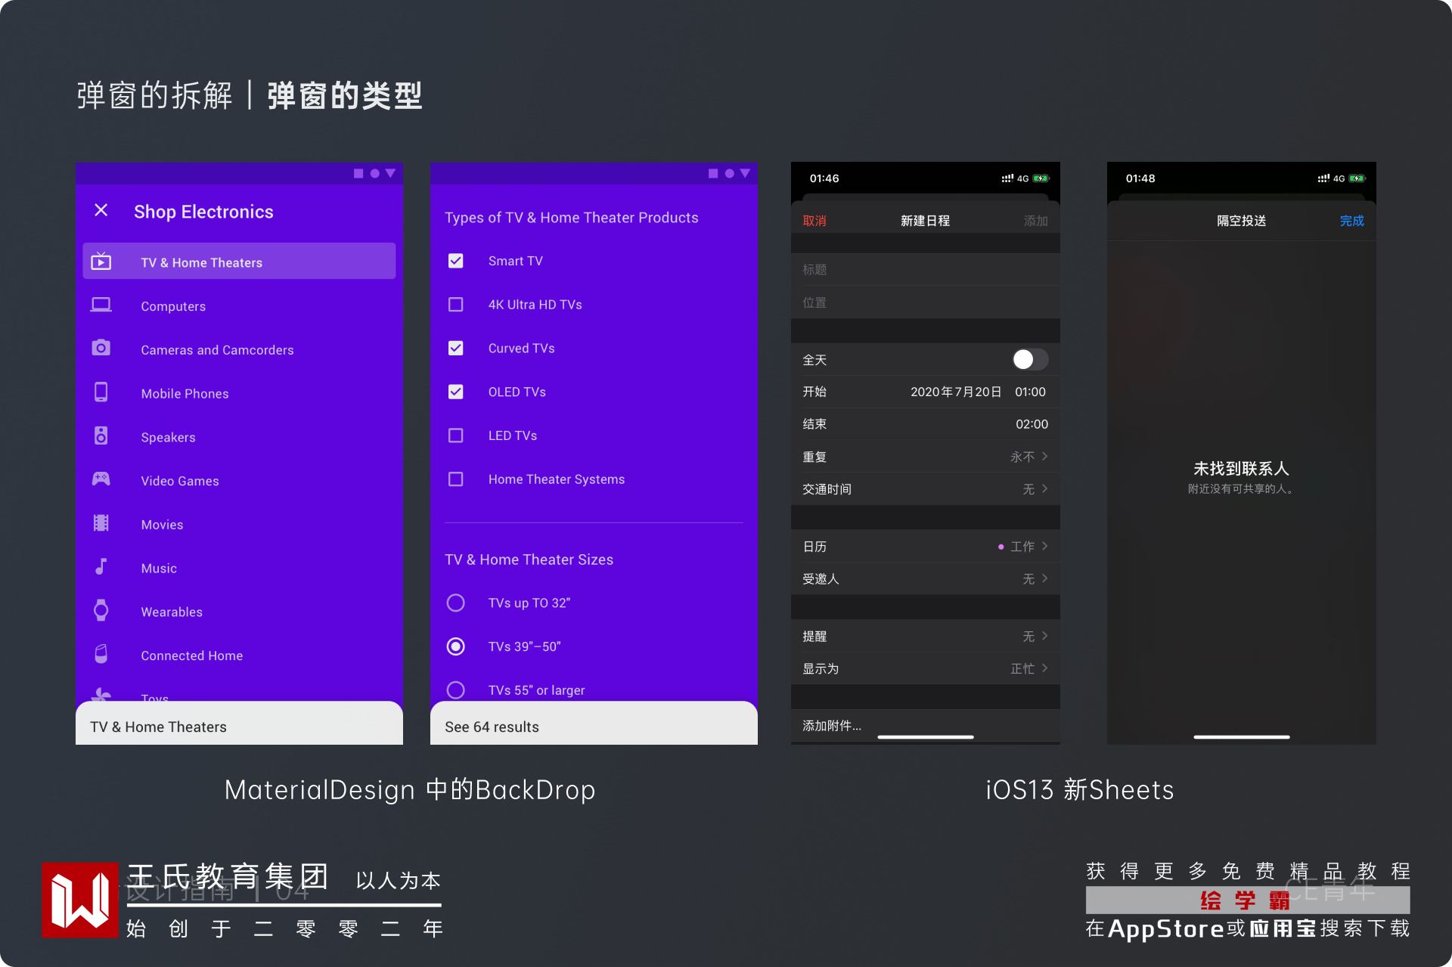Click the X close icon beside Shop Electronics
This screenshot has height=967, width=1452.
coord(101,210)
